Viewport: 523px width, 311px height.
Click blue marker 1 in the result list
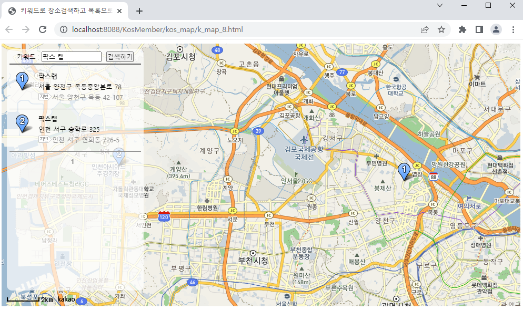[x=22, y=81]
